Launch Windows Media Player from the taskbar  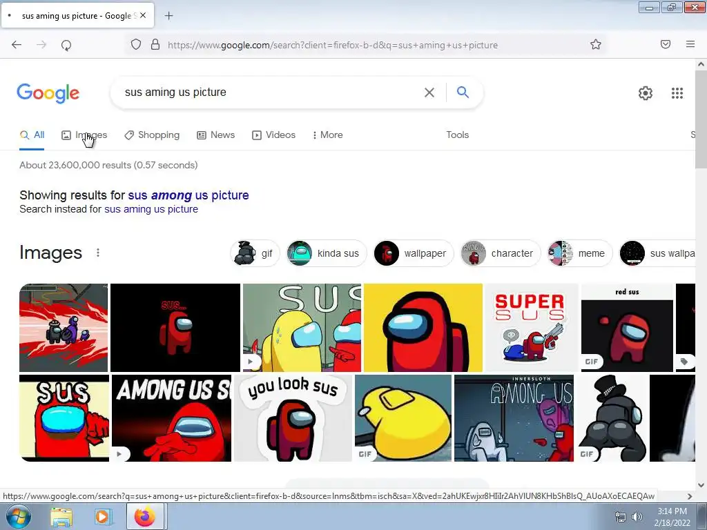pos(102,517)
